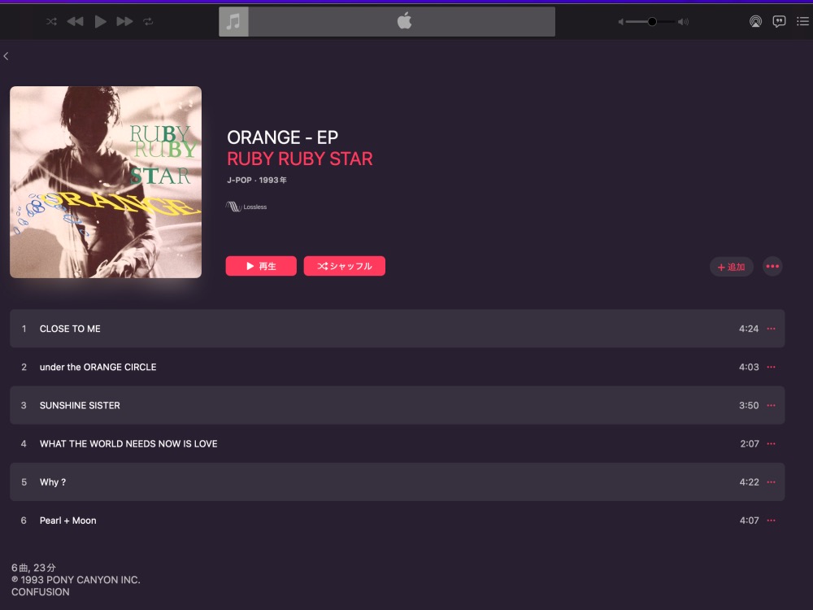
Task: Start playback with the top play icon
Action: click(101, 21)
